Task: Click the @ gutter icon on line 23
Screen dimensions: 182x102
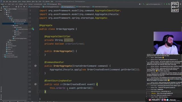Action: coord(35,66)
